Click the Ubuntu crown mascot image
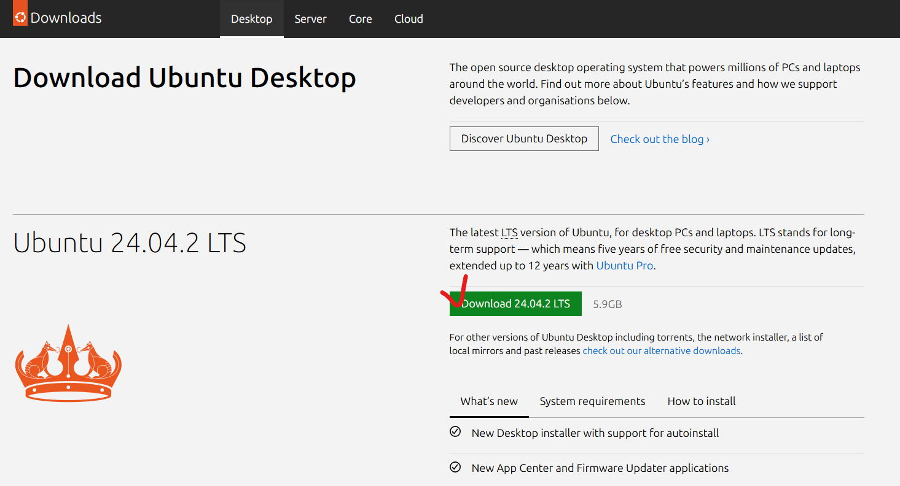Viewport: 900px width, 486px height. (x=68, y=363)
